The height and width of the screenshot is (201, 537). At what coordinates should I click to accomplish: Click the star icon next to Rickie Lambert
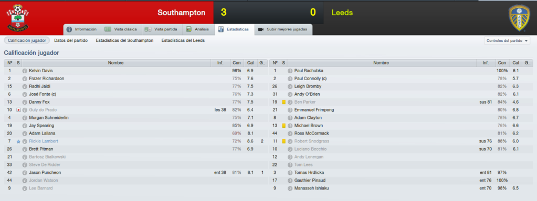(18, 141)
